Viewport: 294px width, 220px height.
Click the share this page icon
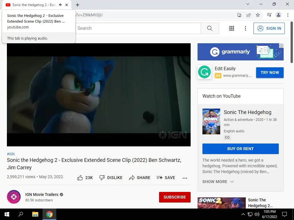[249, 15]
